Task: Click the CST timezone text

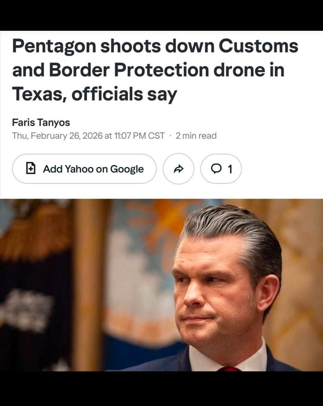Action: 156,136
